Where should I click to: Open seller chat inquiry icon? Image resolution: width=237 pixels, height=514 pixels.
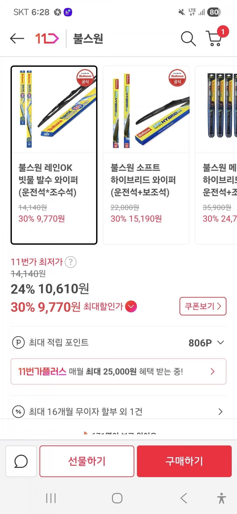point(21,461)
